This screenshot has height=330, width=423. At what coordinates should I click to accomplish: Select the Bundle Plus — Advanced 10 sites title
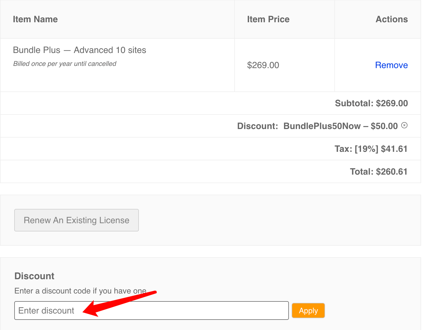(80, 50)
